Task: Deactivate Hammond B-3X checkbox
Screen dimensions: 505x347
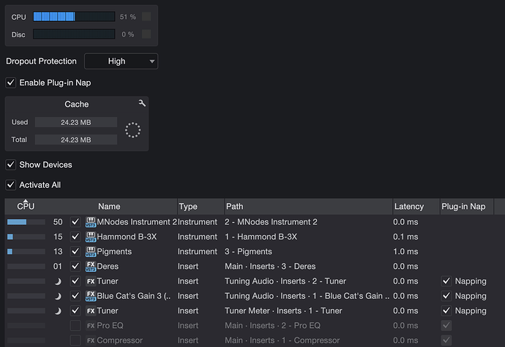Action: [75, 237]
